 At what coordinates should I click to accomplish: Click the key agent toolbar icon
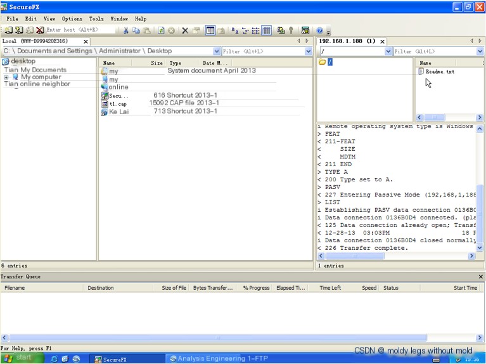click(x=291, y=30)
